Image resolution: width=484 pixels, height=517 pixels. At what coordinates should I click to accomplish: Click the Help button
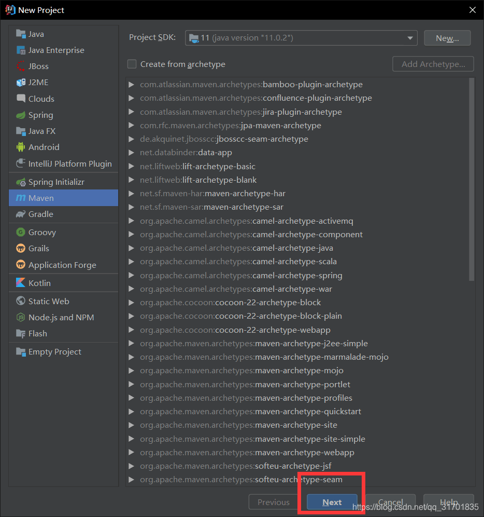[448, 502]
